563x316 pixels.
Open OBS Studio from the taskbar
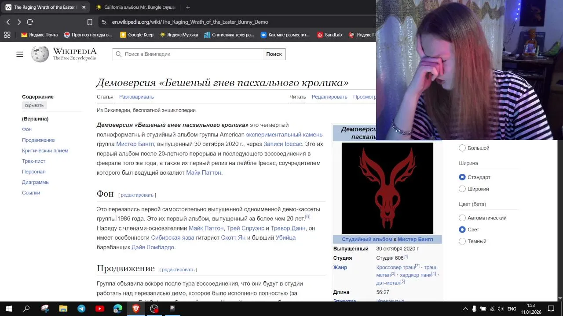pyautogui.click(x=154, y=309)
